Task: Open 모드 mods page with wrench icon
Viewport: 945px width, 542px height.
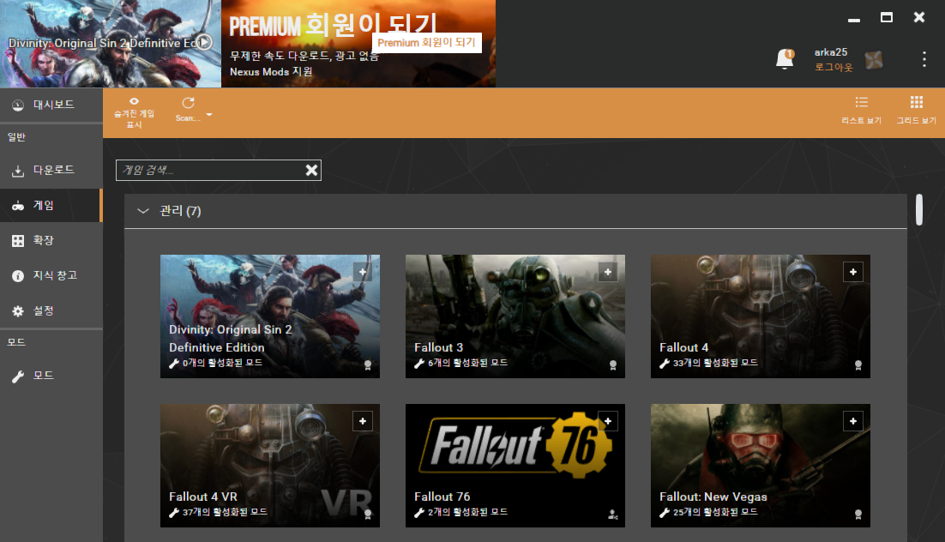Action: [51, 376]
